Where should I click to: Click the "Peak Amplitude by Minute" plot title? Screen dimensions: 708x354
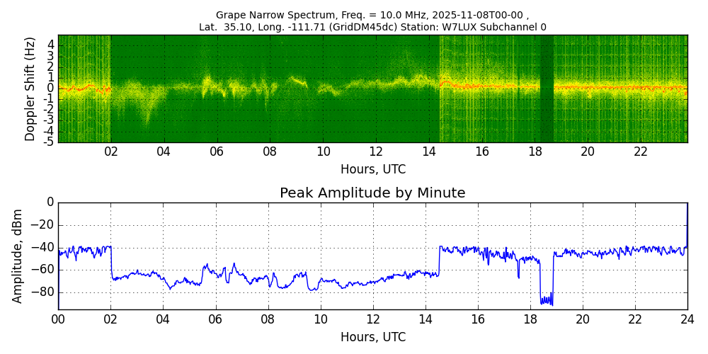pos(372,193)
